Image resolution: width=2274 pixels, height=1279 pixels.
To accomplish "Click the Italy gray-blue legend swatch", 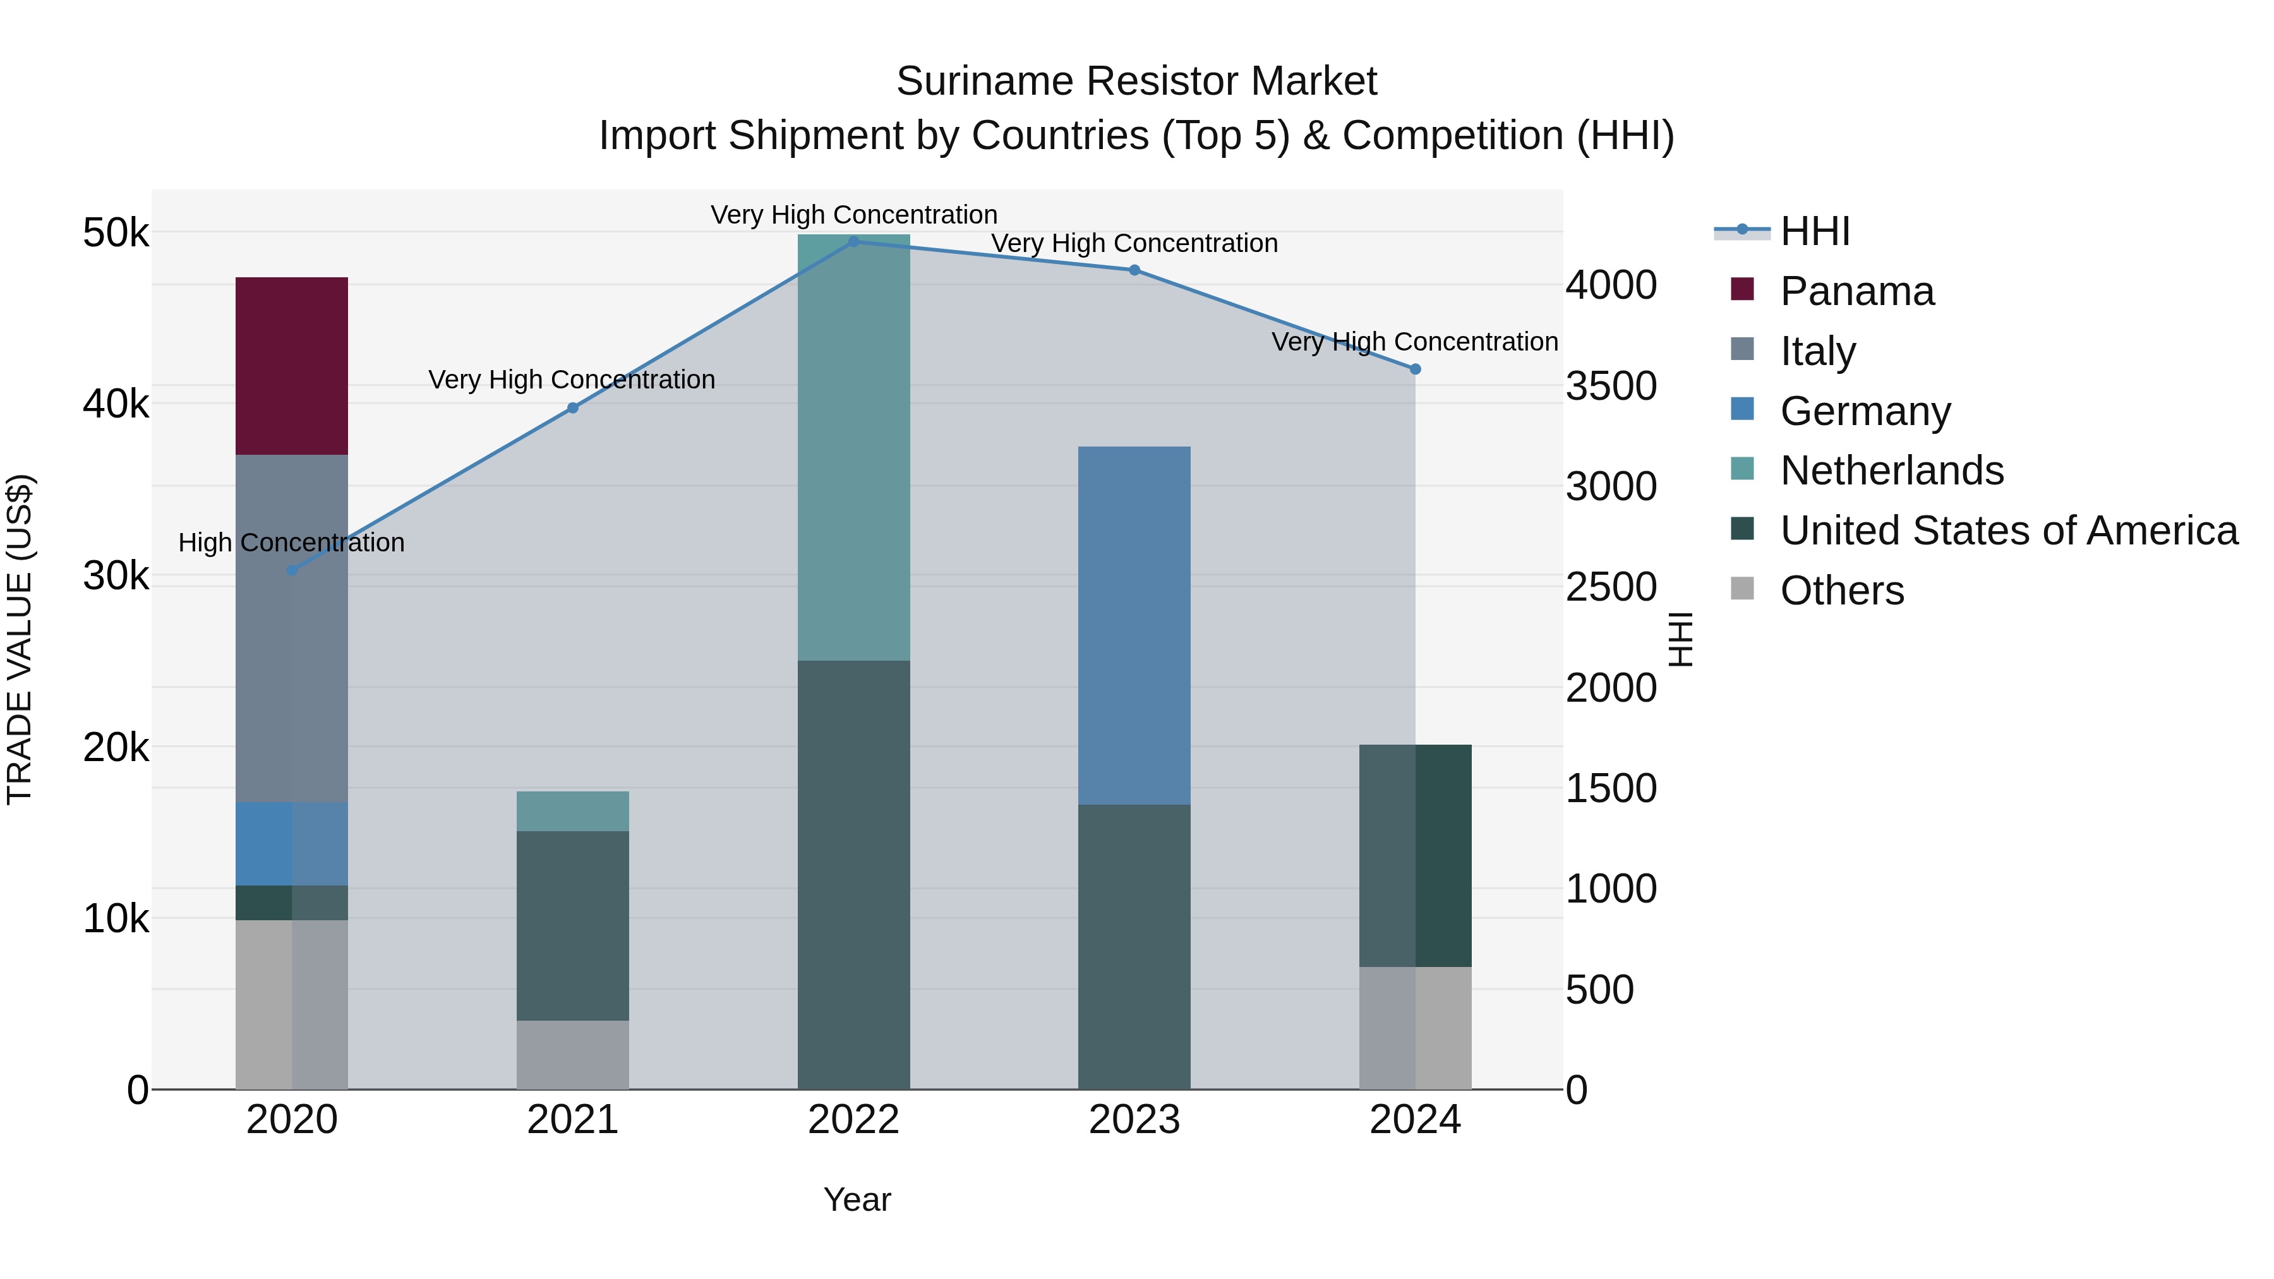I will click(x=1743, y=349).
